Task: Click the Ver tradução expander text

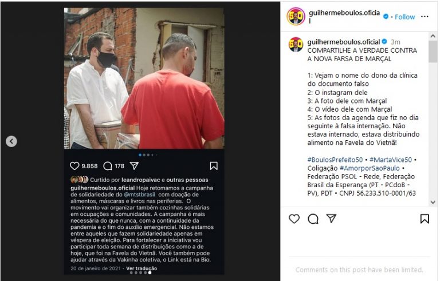Action: pyautogui.click(x=142, y=268)
